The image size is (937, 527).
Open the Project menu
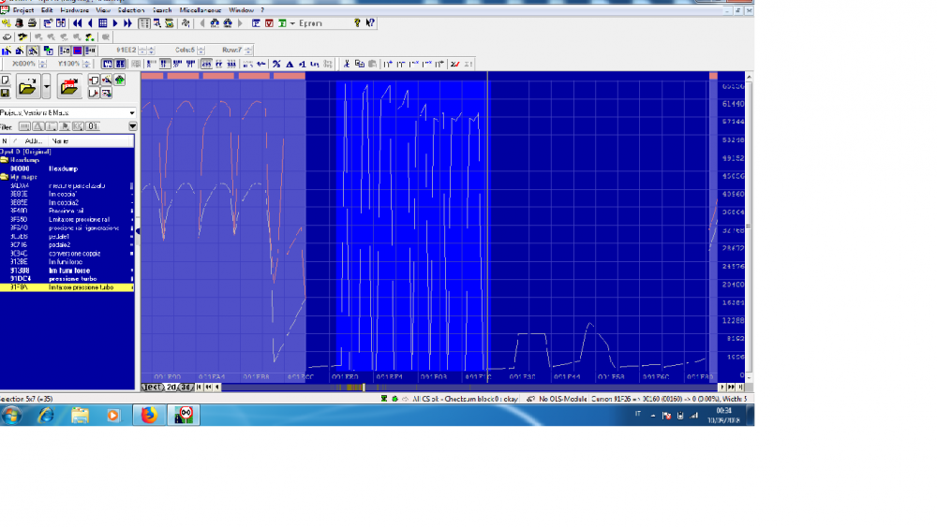23,10
